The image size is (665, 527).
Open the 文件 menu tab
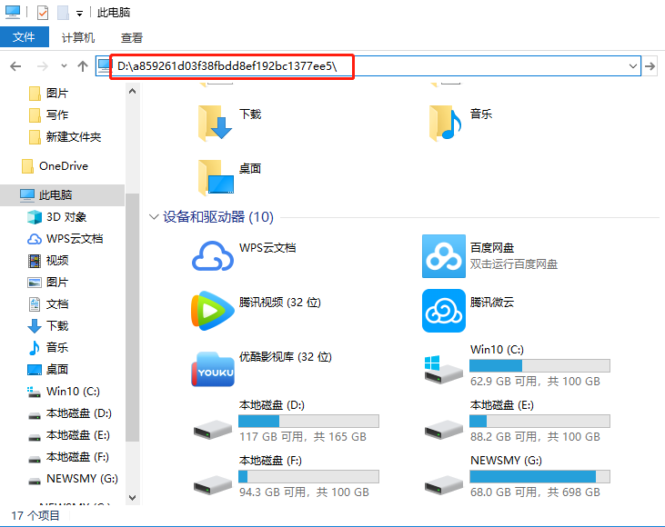point(23,37)
